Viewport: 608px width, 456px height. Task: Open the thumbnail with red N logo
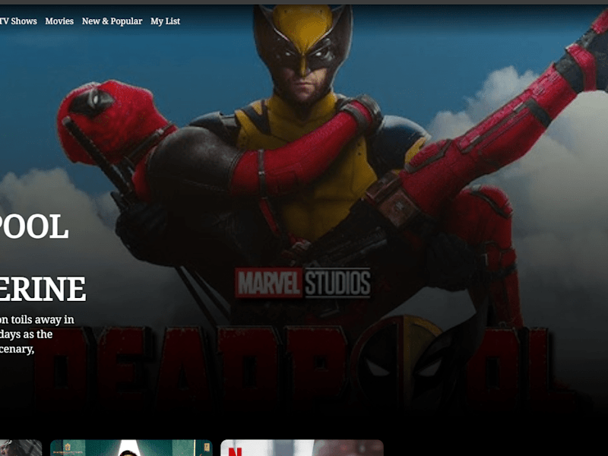tap(302, 448)
